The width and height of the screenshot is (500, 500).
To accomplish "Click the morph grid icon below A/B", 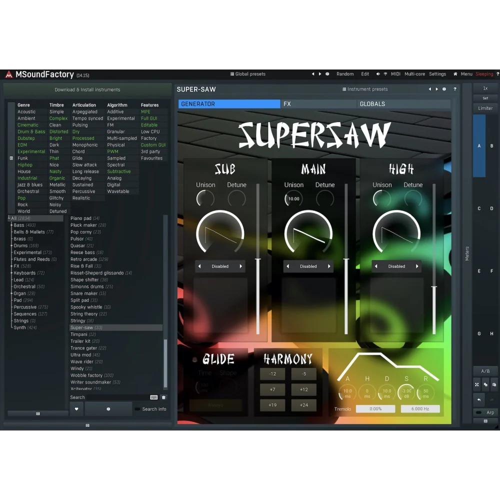I will 477,384.
